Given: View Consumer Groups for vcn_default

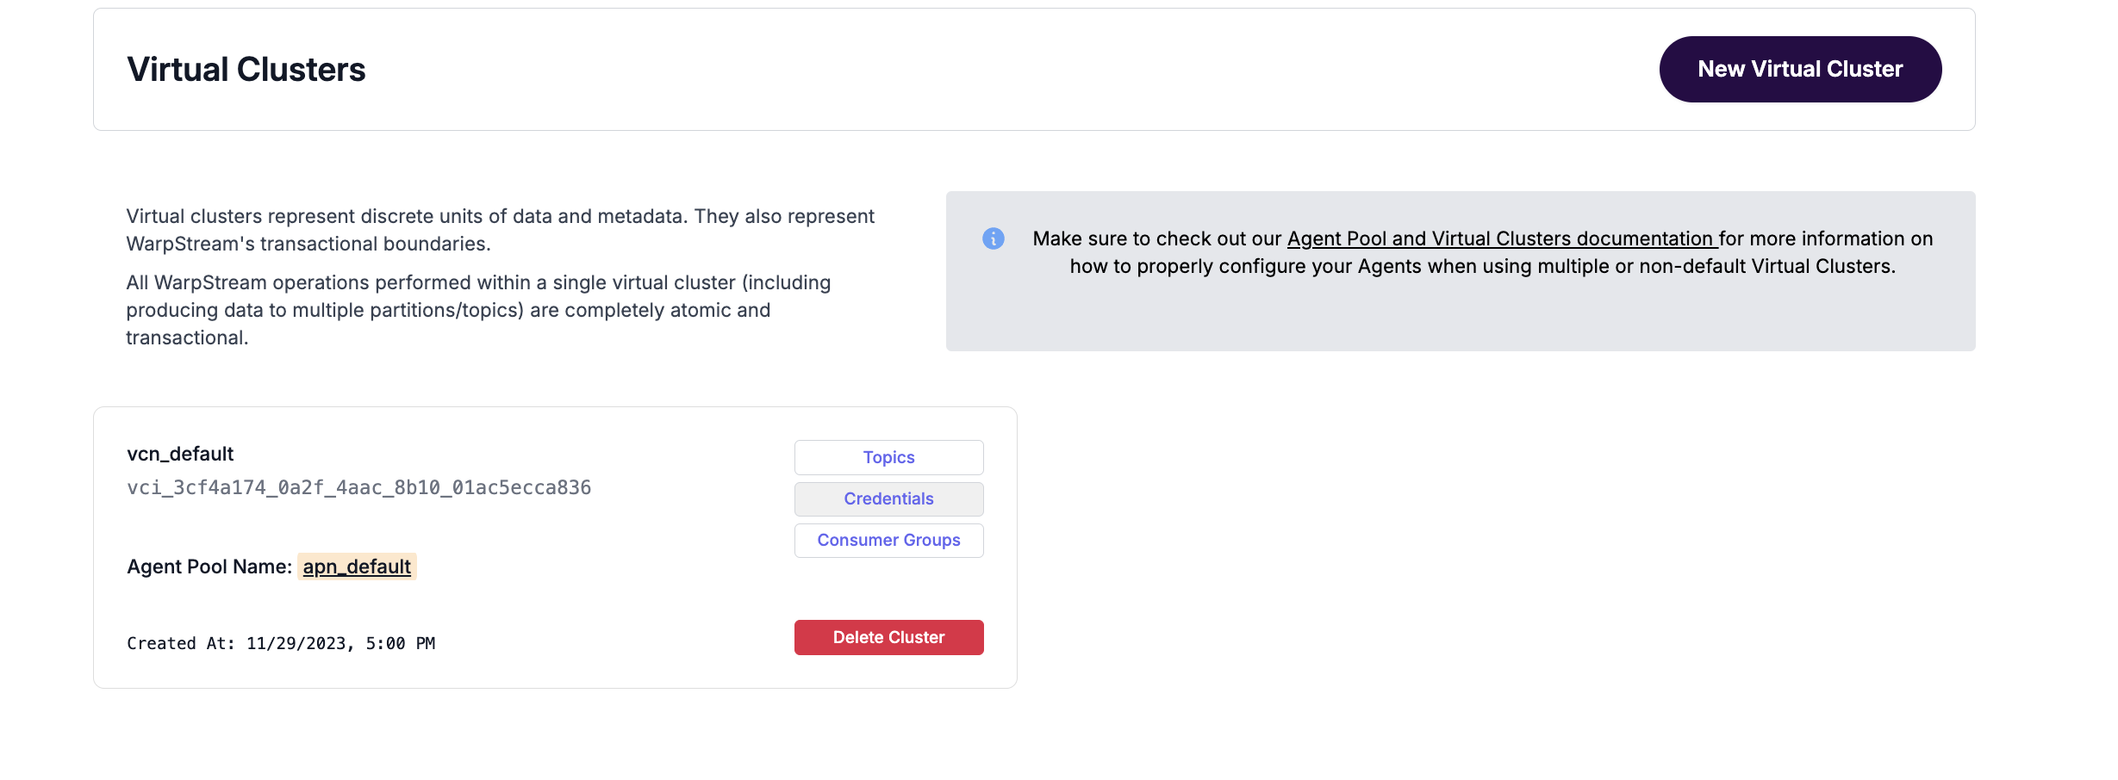Looking at the screenshot, I should coord(888,540).
